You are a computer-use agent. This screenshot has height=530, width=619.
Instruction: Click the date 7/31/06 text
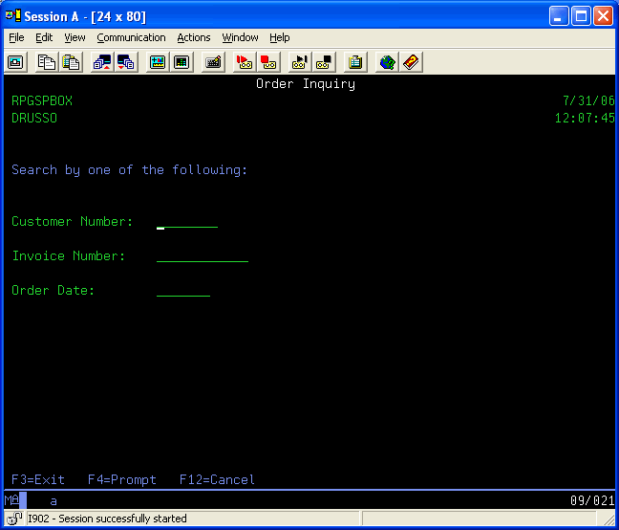point(588,100)
